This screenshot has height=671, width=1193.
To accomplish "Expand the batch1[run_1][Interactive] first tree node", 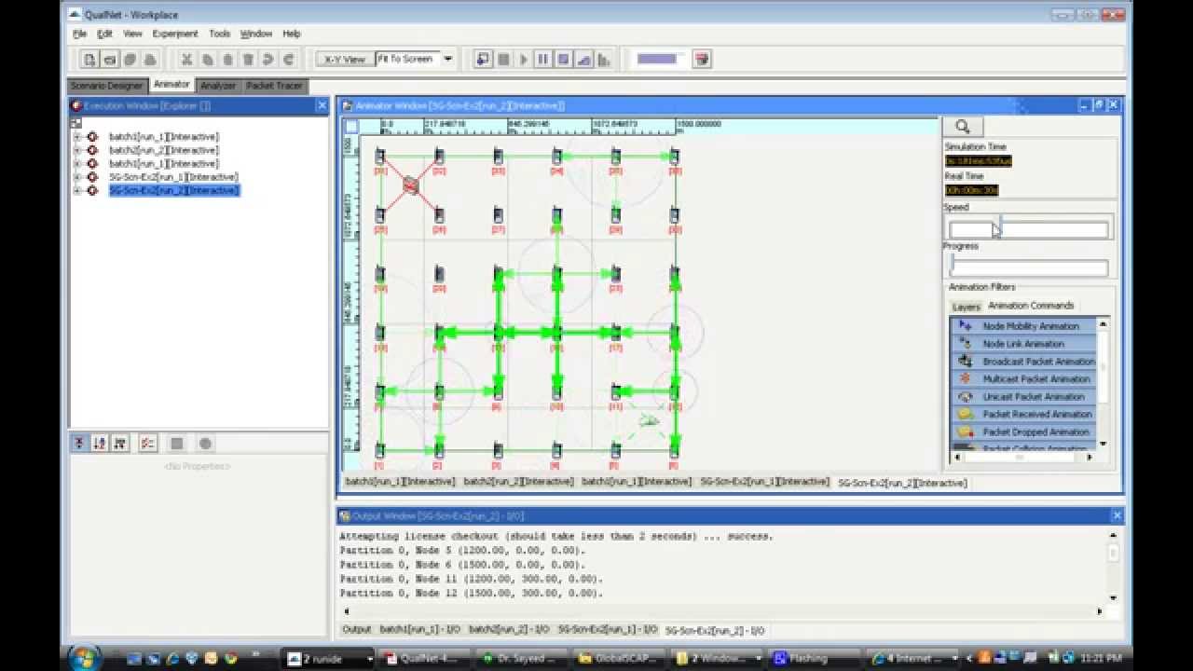I will [76, 137].
